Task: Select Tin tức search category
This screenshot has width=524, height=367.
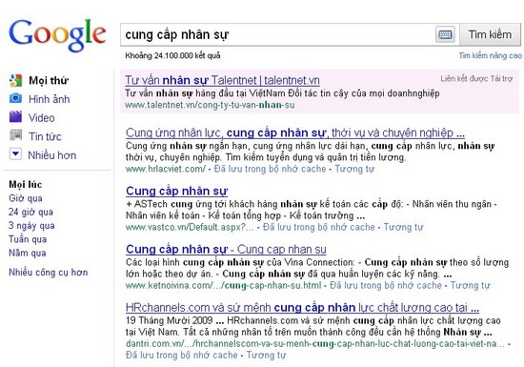Action: pos(45,136)
